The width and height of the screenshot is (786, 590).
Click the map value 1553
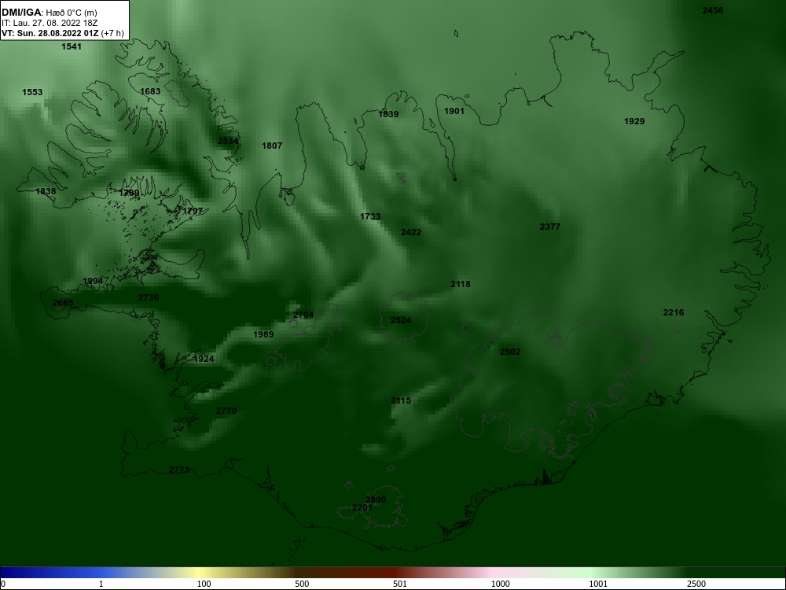pos(32,92)
